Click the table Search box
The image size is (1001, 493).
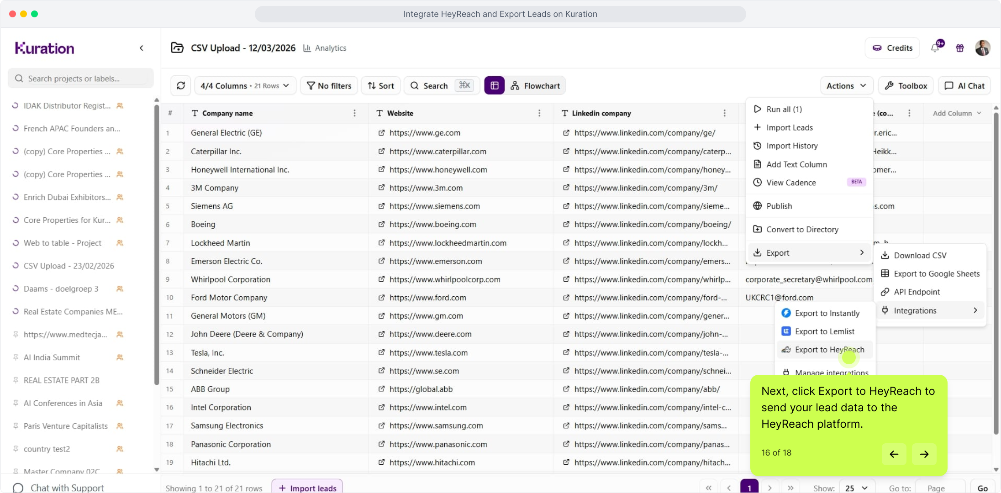(442, 85)
